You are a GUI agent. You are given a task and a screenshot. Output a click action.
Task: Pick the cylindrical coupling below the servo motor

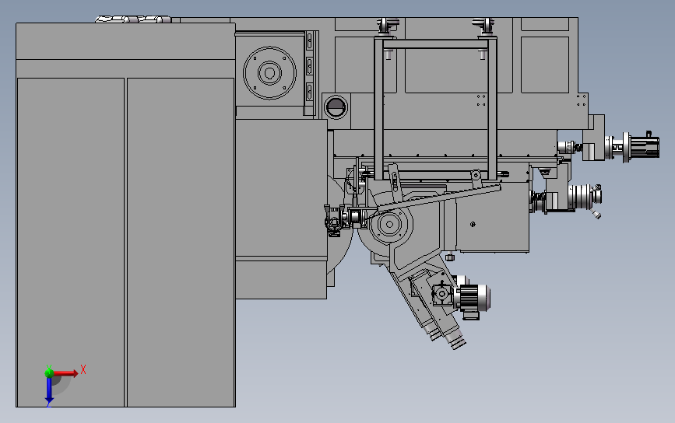coord(584,197)
